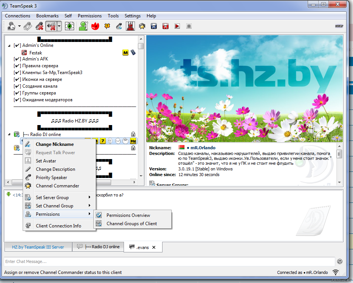Click the channel tree vertical scrollbar down arrow
The image size is (353, 283).
click(141, 176)
